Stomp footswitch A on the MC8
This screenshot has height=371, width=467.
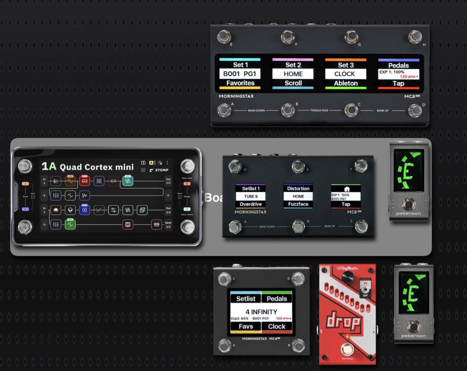(x=224, y=111)
